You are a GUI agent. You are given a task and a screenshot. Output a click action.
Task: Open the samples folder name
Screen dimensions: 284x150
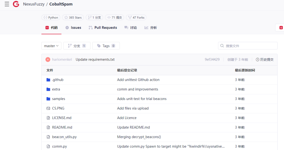pyautogui.click(x=58, y=99)
